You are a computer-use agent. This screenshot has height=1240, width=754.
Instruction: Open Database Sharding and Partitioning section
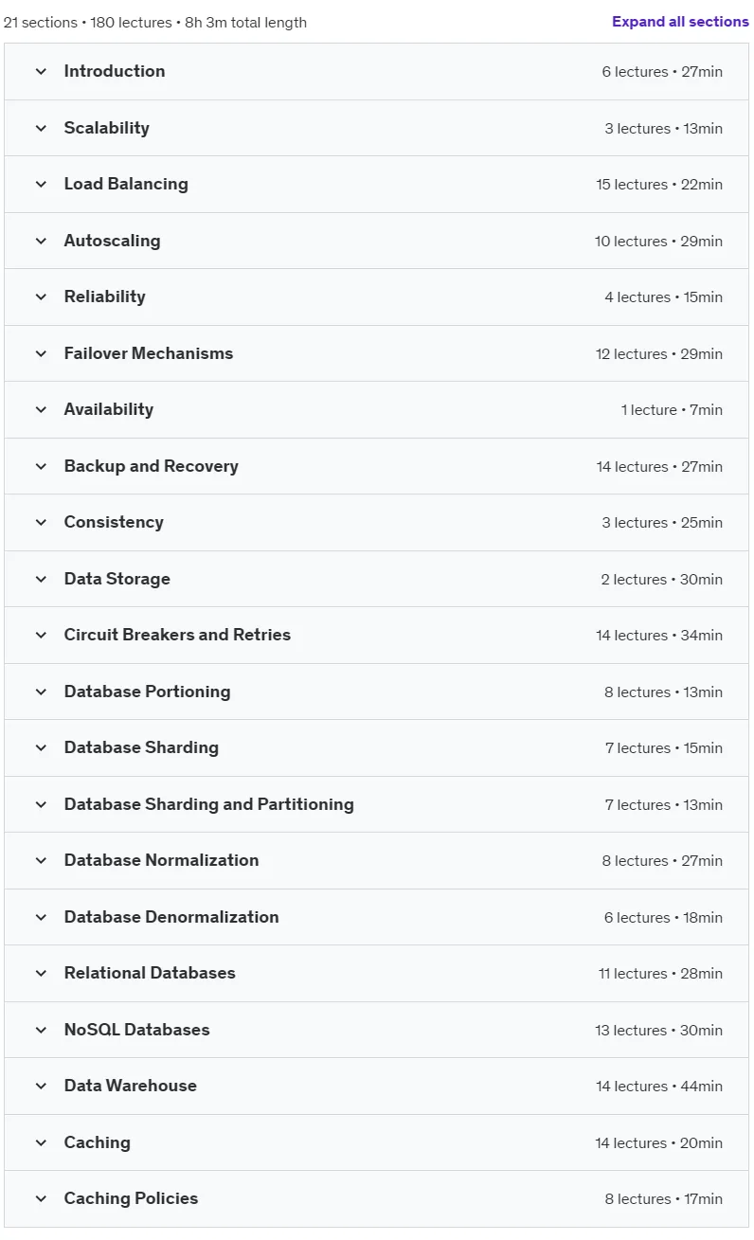pyautogui.click(x=376, y=804)
